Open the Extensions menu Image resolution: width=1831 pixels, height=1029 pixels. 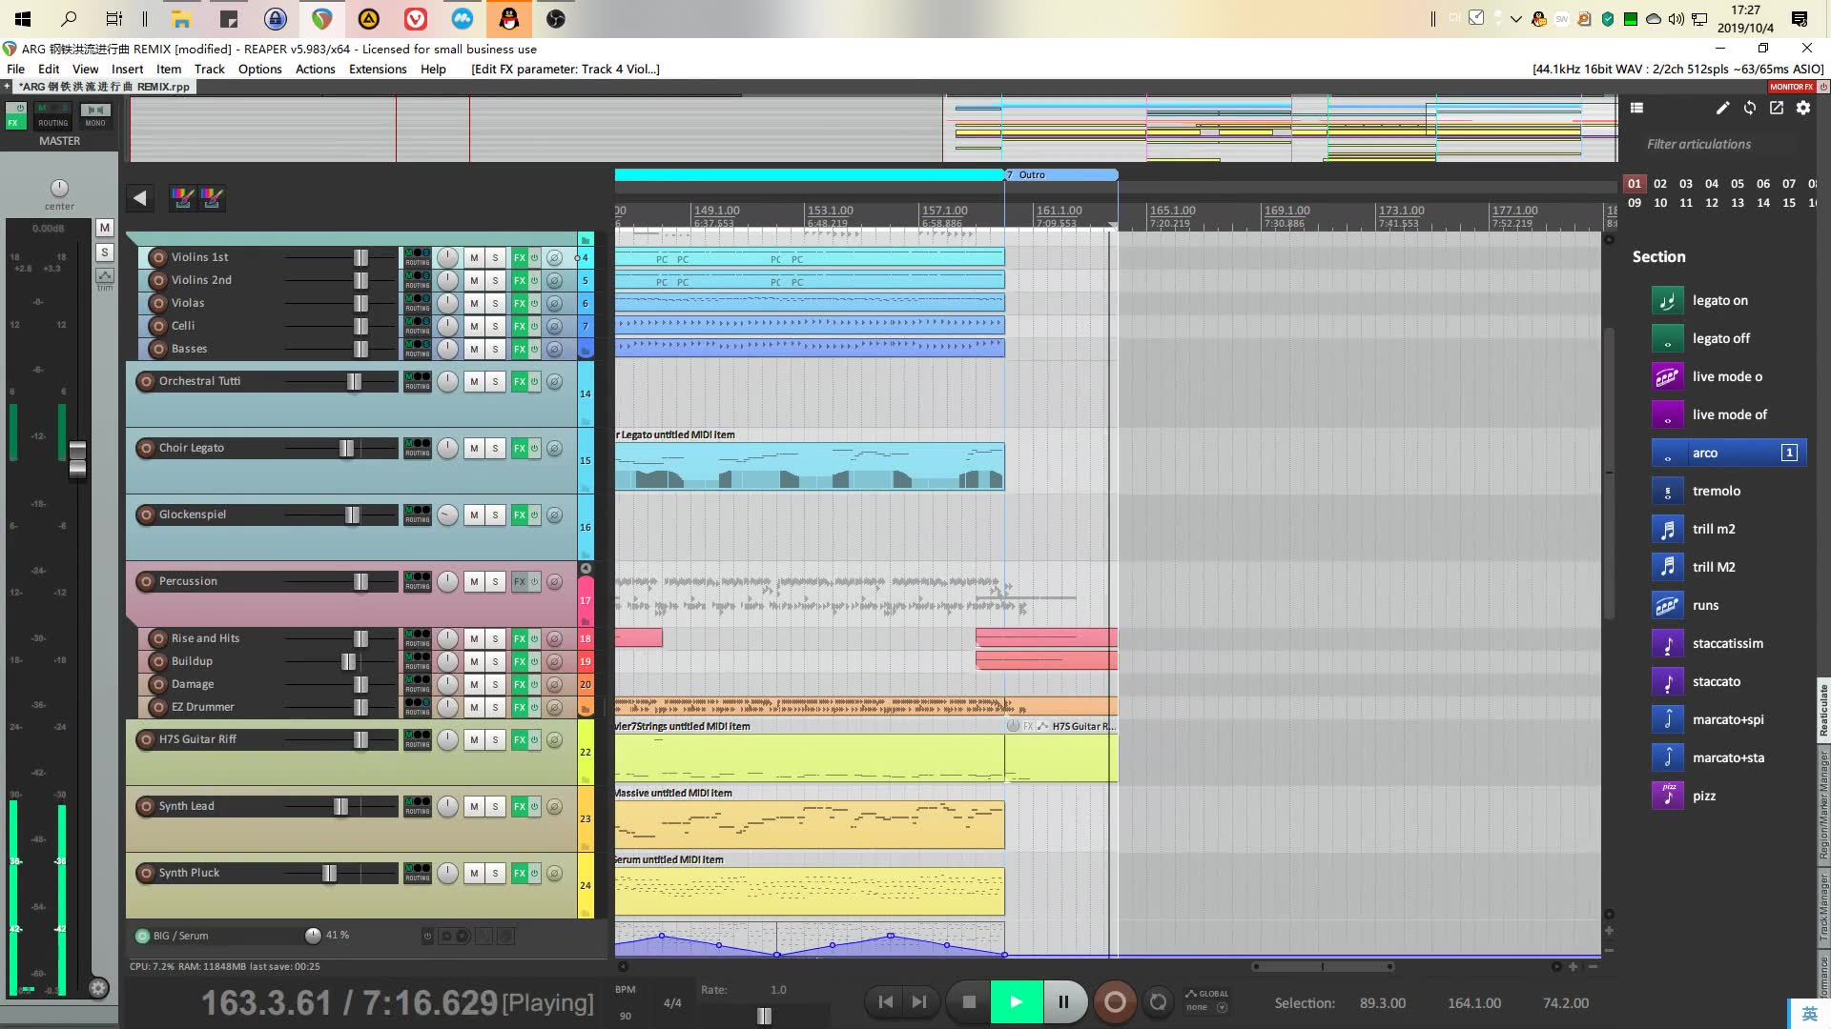click(x=378, y=68)
